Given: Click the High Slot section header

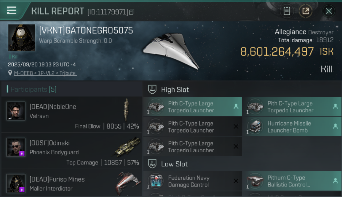Looking at the screenshot, I should pyautogui.click(x=175, y=90).
